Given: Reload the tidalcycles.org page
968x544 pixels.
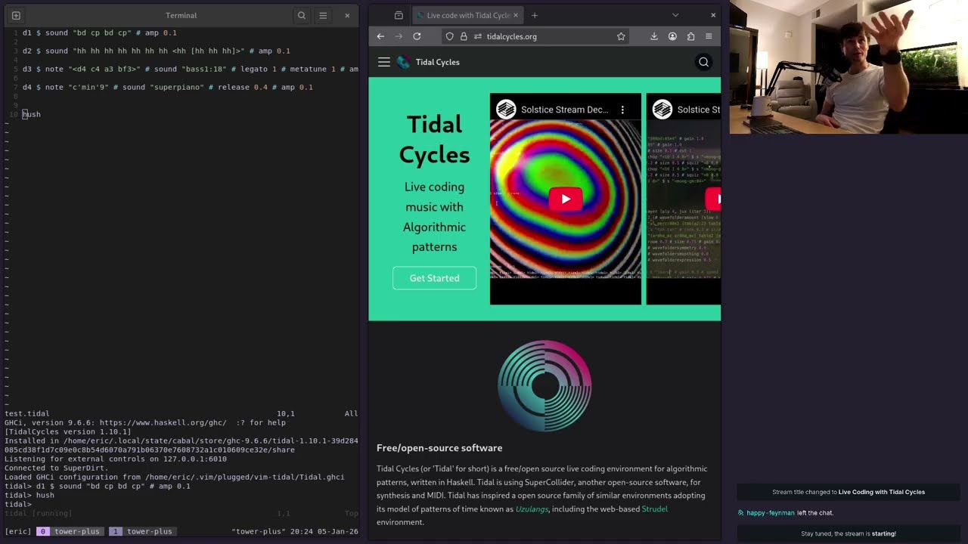Looking at the screenshot, I should click(417, 36).
